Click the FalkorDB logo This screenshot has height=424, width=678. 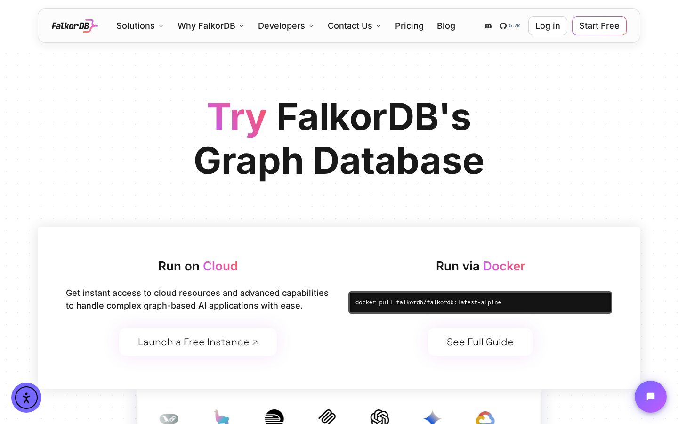coord(75,26)
